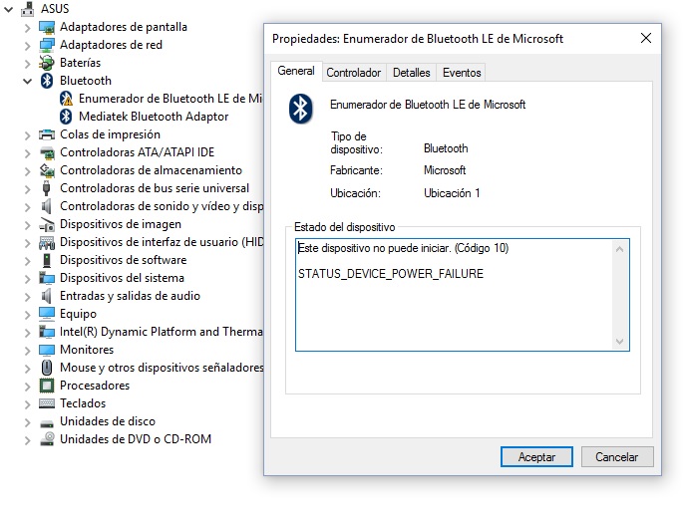The height and width of the screenshot is (521, 685).
Task: Confirm with the Aceptar button
Action: click(536, 456)
